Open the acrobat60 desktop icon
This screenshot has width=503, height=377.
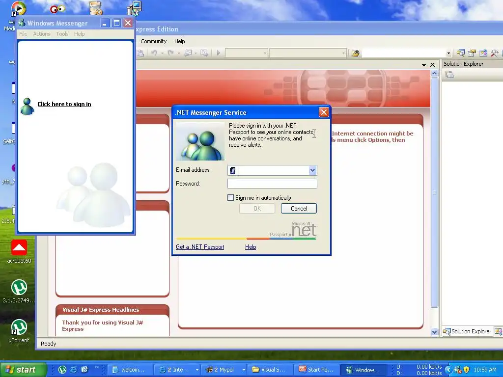click(19, 252)
